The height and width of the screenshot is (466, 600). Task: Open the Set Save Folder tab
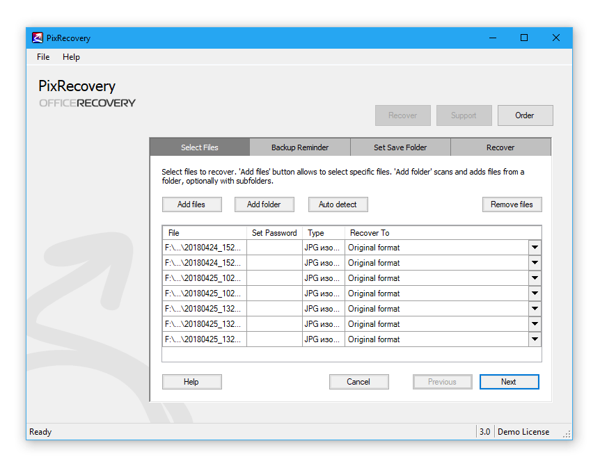pyautogui.click(x=400, y=147)
